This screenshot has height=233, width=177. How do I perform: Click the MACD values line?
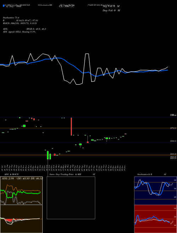tap(20, 23)
